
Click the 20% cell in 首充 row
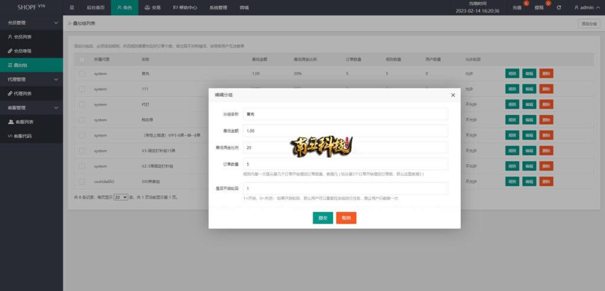pos(297,74)
